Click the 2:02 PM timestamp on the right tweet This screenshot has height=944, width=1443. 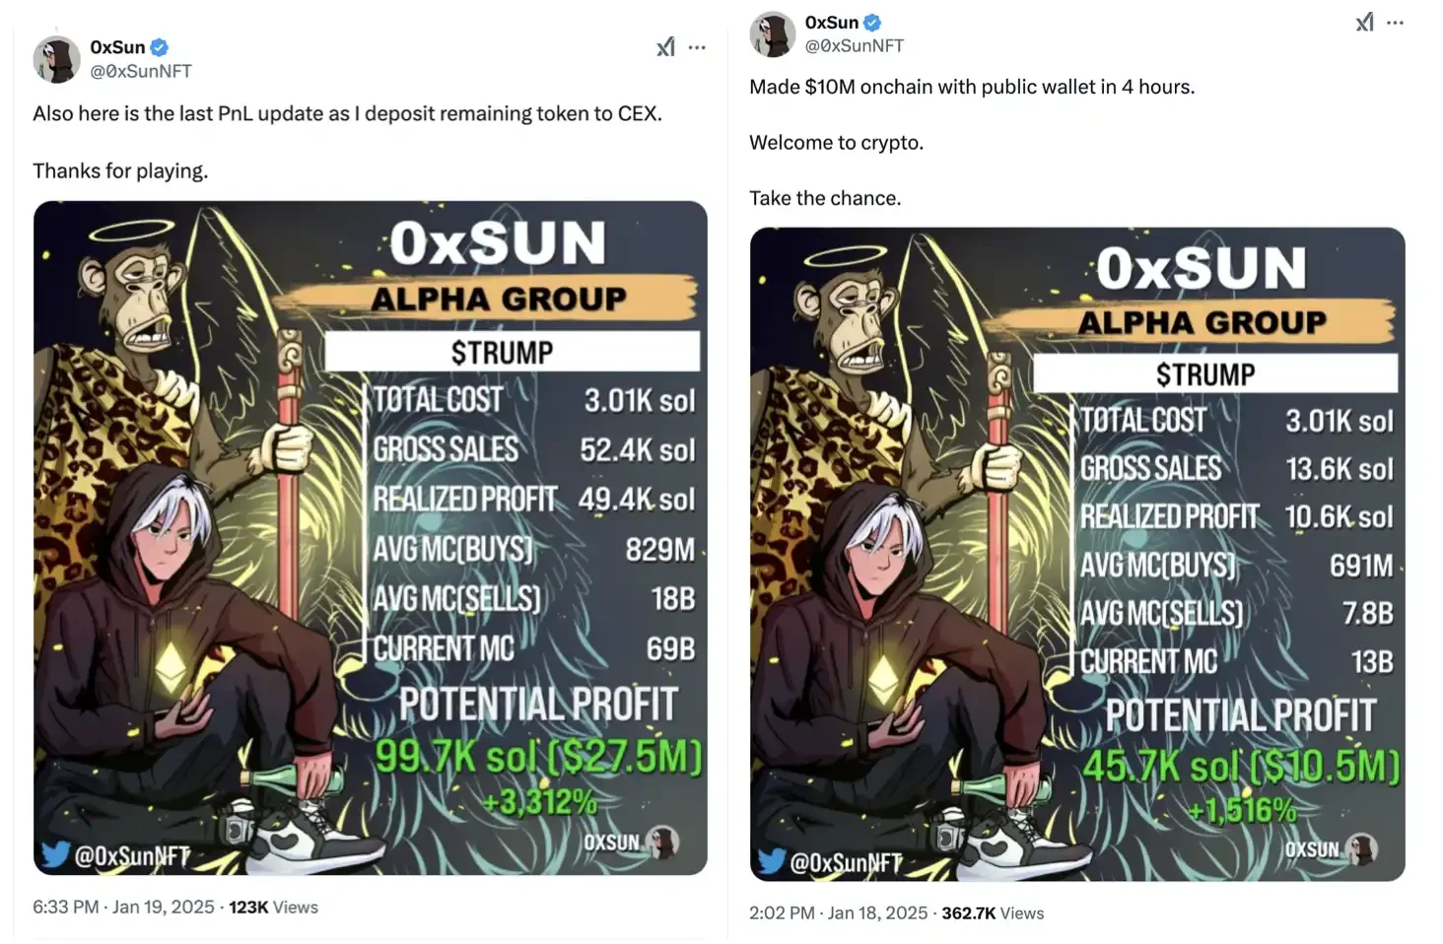click(780, 912)
